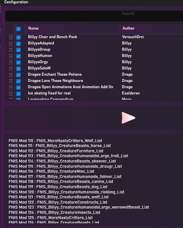Click log line FNIS Mod 119 CreatureBeasts_dog_List
The image size is (183, 228).
pos(58,187)
